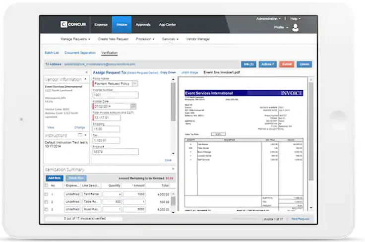Image resolution: width=365 pixels, height=242 pixels.
Task: Click the Info (1) button
Action: coord(248,64)
